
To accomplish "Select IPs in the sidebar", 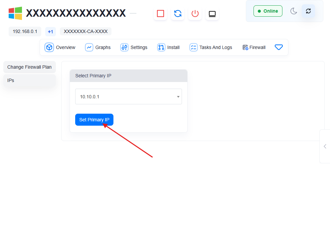I will click(x=29, y=80).
